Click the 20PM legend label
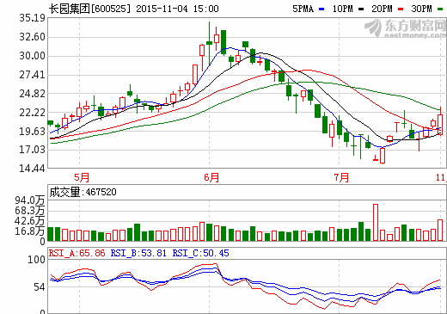447x314 pixels. pyautogui.click(x=382, y=9)
